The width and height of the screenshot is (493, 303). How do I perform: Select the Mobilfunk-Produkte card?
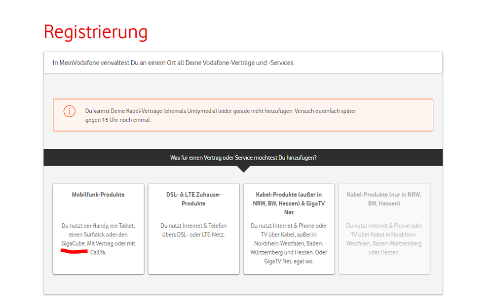click(x=98, y=229)
